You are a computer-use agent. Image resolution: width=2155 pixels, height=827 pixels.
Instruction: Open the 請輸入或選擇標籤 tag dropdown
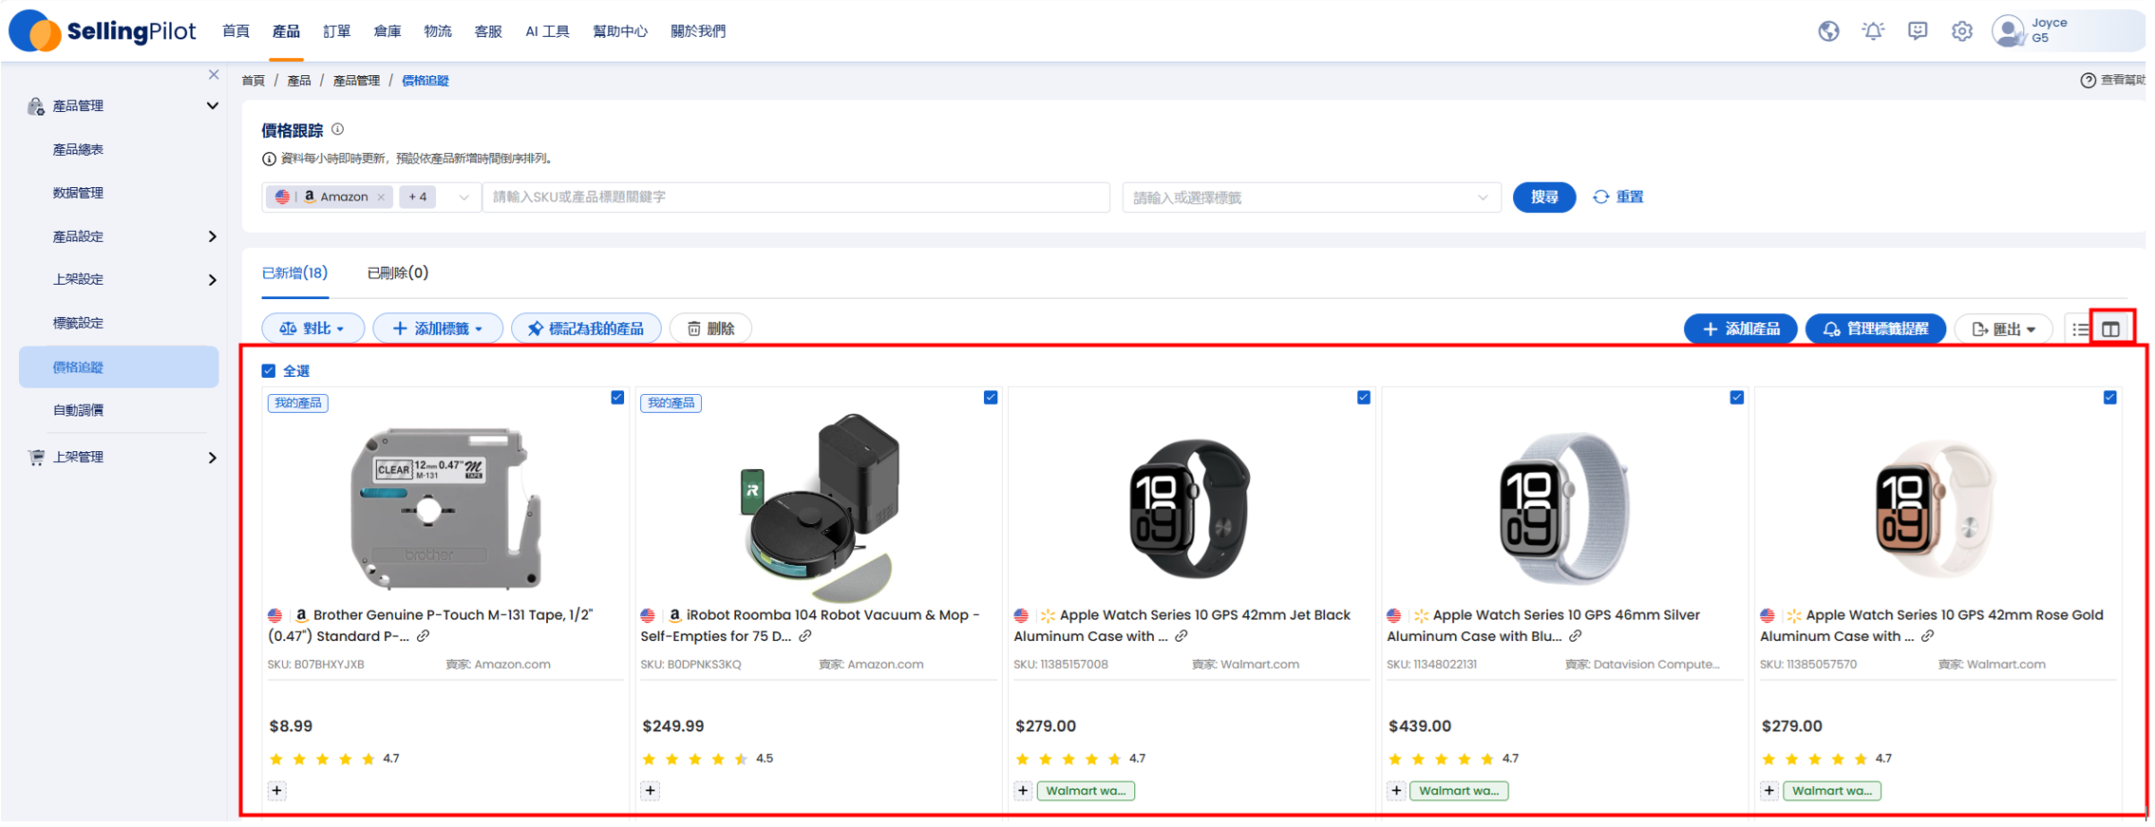pyautogui.click(x=1311, y=197)
